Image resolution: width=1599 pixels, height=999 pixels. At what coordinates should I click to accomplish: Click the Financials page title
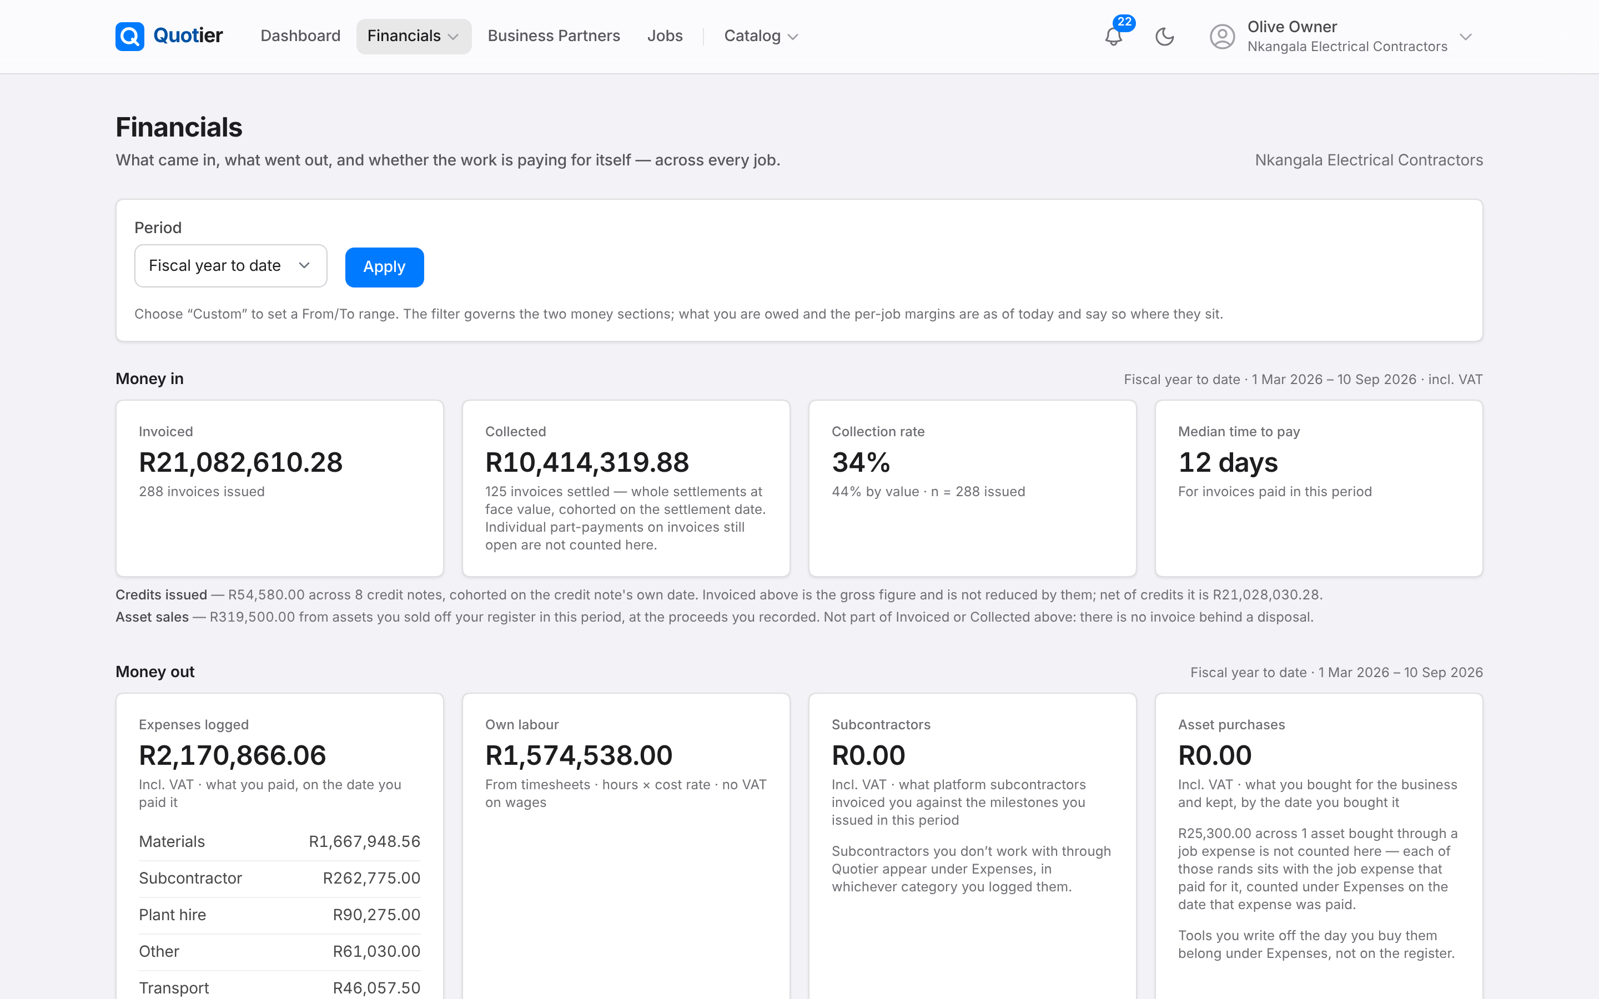click(179, 128)
